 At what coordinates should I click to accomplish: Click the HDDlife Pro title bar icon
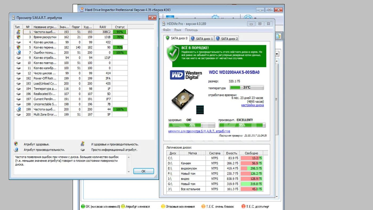(x=164, y=23)
